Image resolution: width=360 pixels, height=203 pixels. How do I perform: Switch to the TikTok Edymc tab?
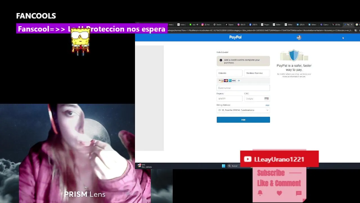click(230, 25)
